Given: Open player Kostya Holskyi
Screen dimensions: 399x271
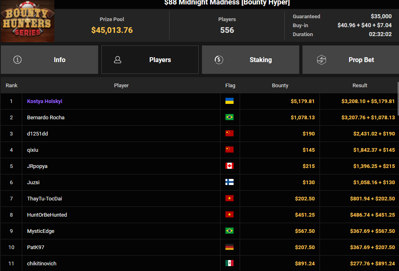Looking at the screenshot, I should click(x=45, y=101).
